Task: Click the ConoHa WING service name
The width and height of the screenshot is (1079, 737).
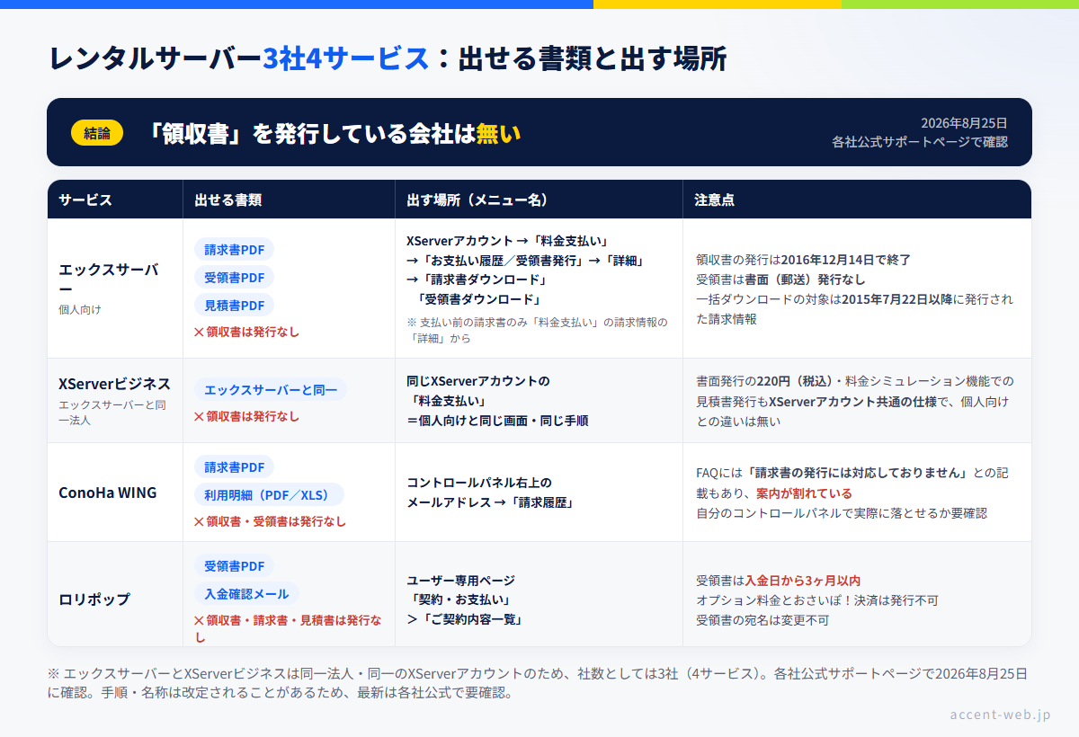Action: coord(107,493)
